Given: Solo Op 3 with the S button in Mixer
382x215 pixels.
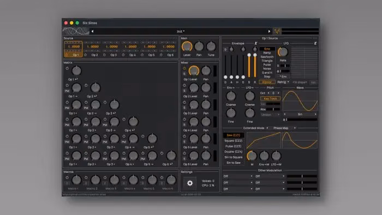Looking at the screenshot, I should (x=184, y=107).
